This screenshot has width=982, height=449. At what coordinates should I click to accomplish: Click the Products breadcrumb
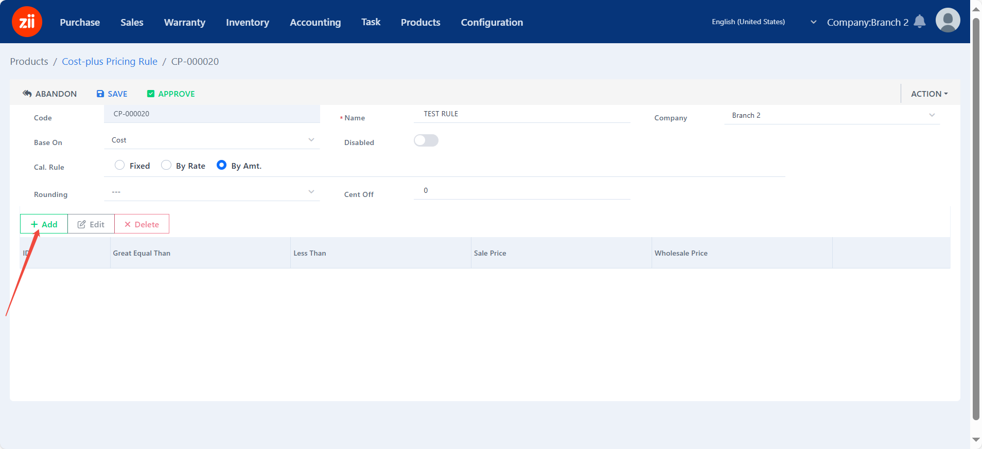29,61
